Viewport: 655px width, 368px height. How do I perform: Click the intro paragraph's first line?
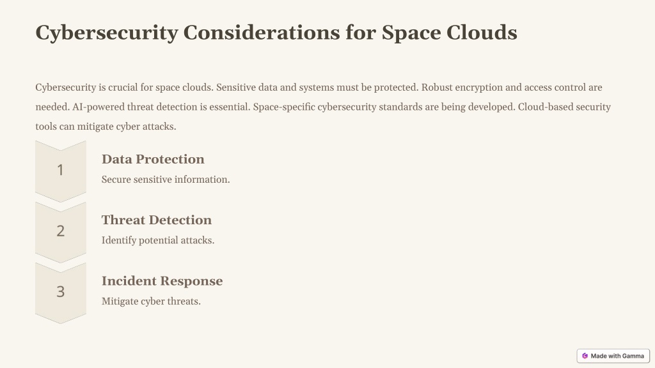319,88
